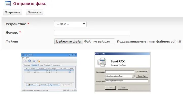
Task: Focus the Номер input field
Action: pos(92,33)
